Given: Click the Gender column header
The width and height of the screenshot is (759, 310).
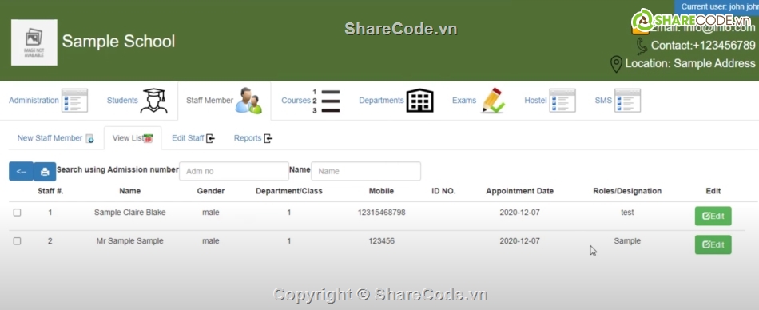Looking at the screenshot, I should point(211,191).
